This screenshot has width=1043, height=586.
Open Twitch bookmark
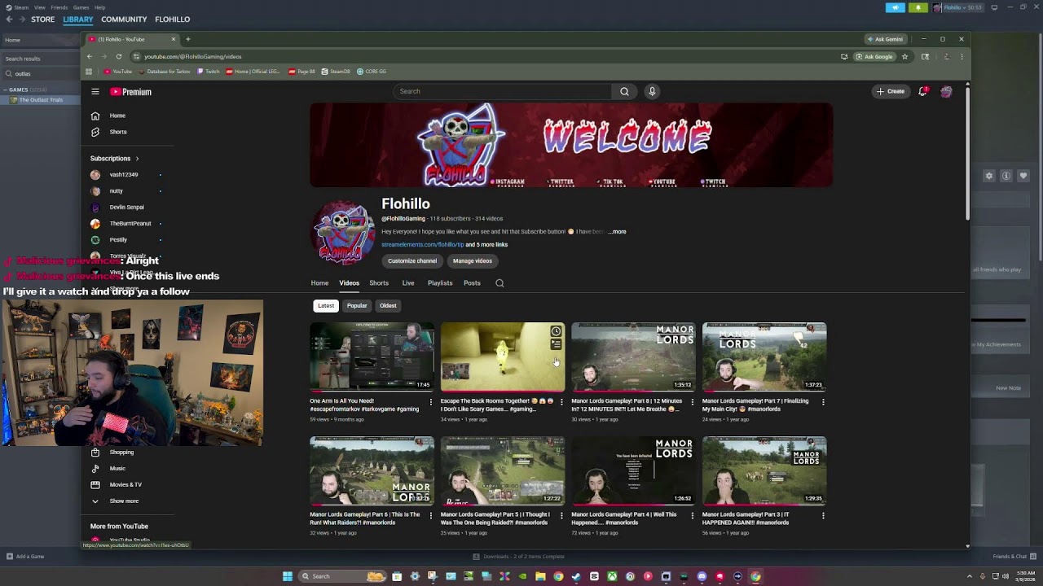(x=208, y=72)
